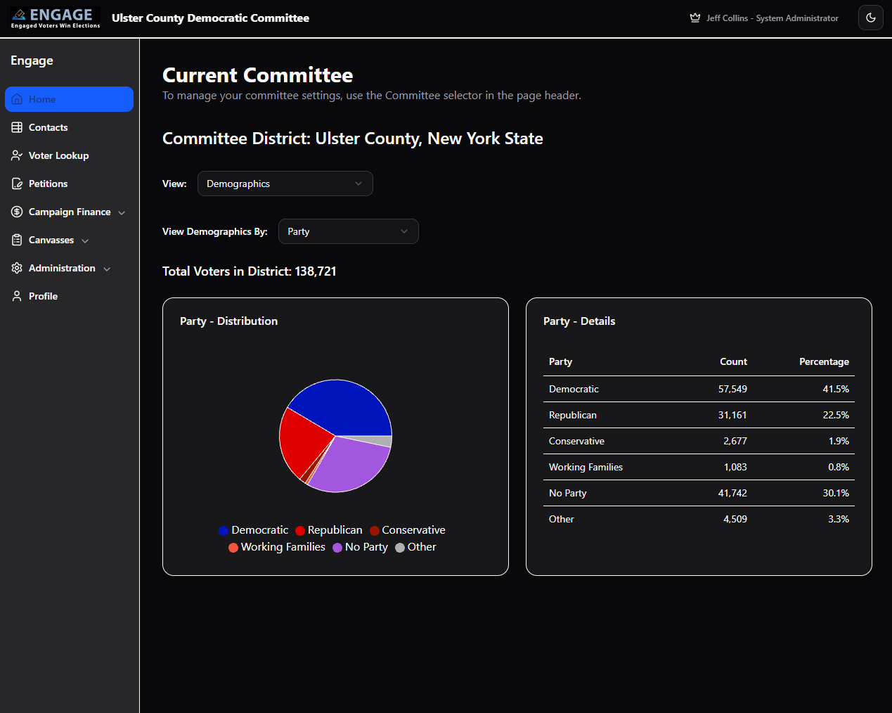
Task: Open the Petitions page
Action: (69, 184)
